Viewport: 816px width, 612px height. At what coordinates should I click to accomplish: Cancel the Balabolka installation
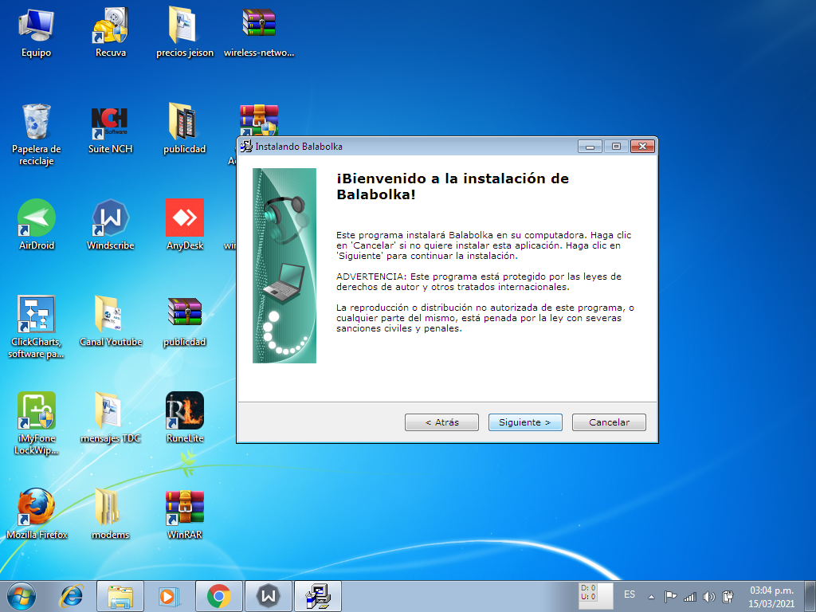(x=609, y=422)
